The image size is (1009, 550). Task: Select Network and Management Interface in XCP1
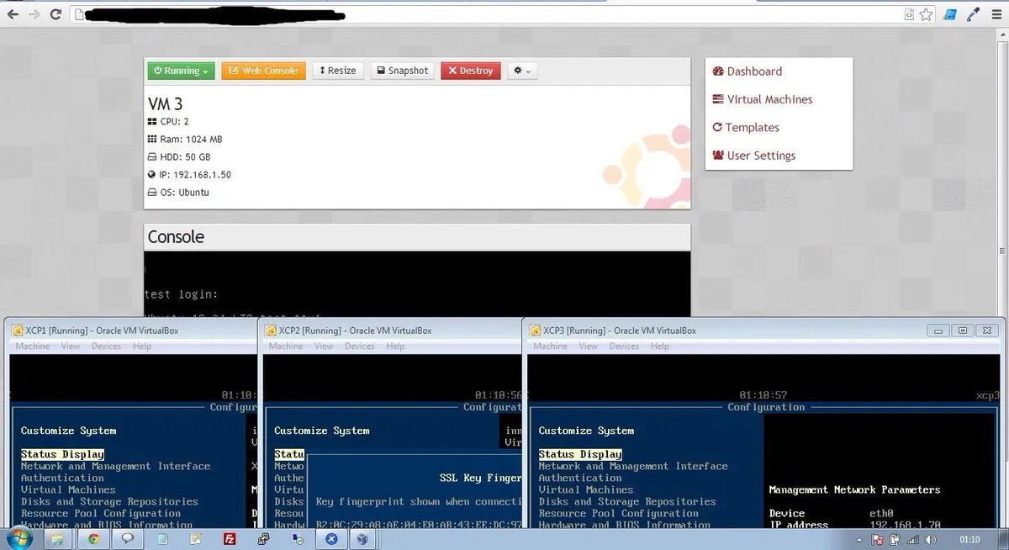pyautogui.click(x=115, y=466)
